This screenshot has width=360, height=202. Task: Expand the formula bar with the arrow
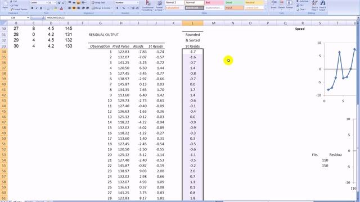(358, 17)
